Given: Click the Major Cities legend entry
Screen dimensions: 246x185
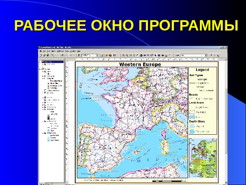Looking at the screenshot, I should [x=54, y=83].
